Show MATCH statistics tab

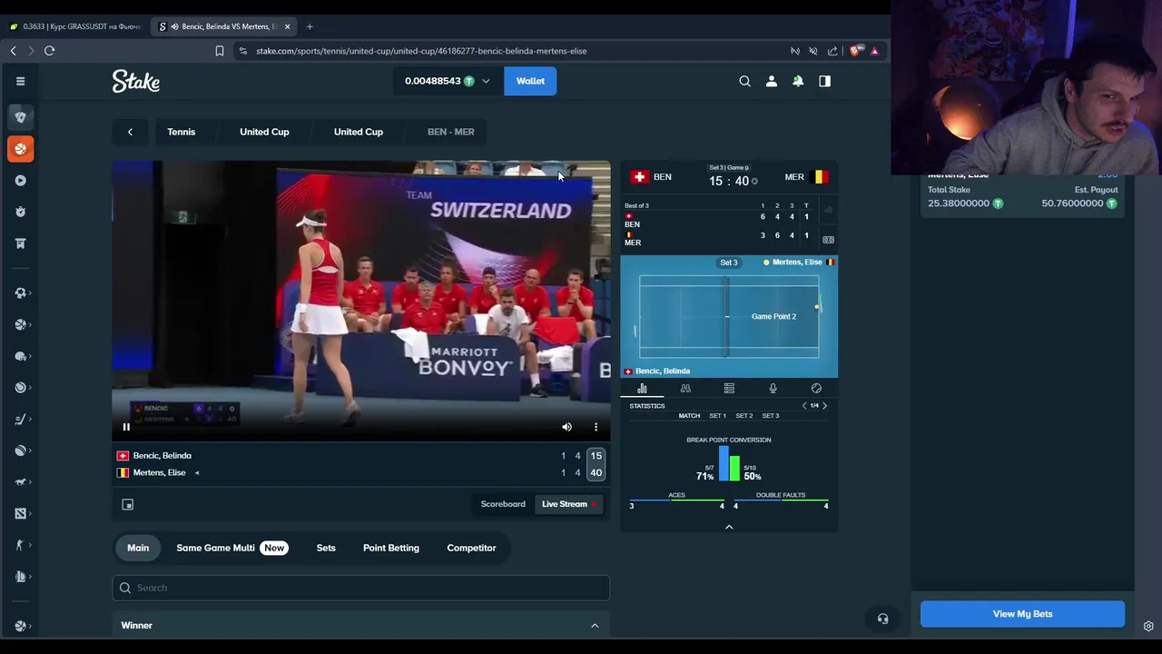(x=689, y=416)
